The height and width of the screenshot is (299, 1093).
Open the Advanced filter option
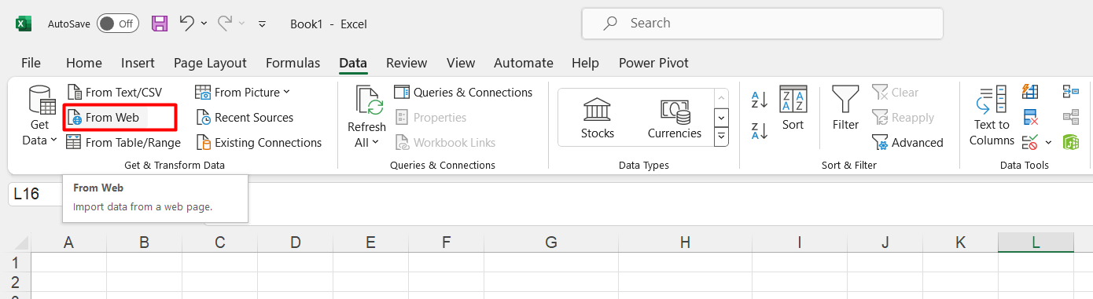[x=907, y=143]
